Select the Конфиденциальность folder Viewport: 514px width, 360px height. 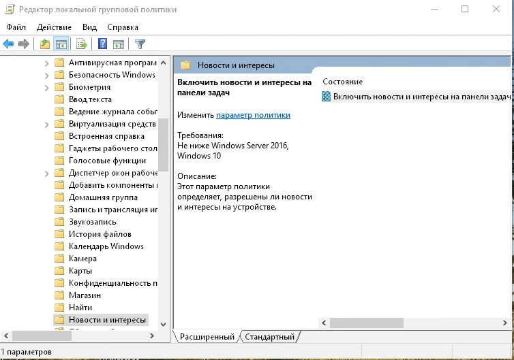[x=112, y=283]
